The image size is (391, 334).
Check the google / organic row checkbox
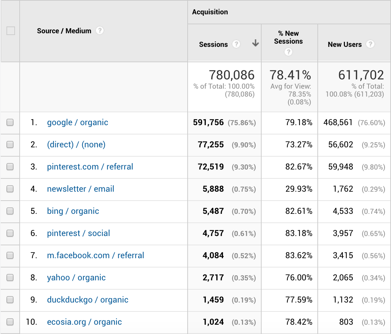pyautogui.click(x=10, y=122)
